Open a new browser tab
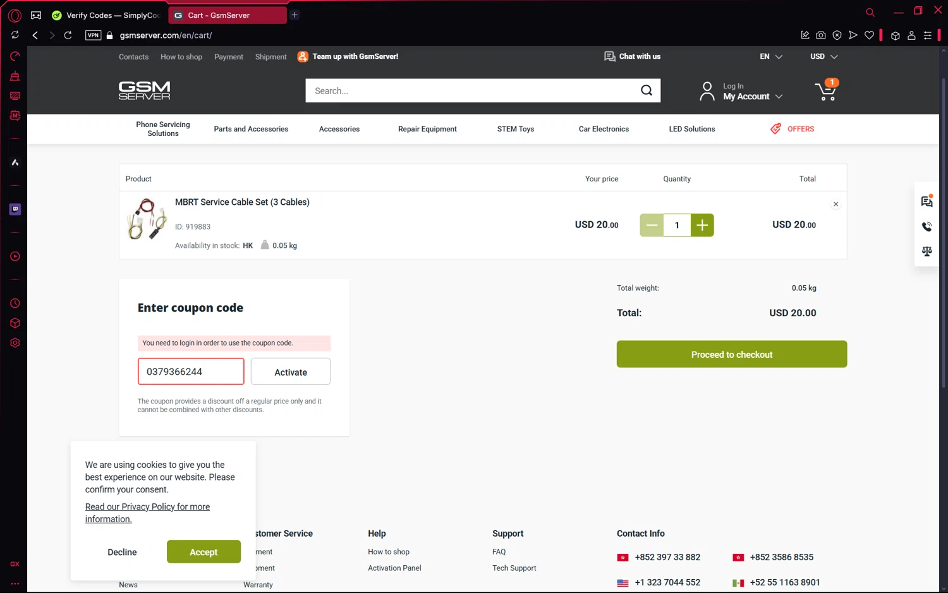 pos(295,15)
